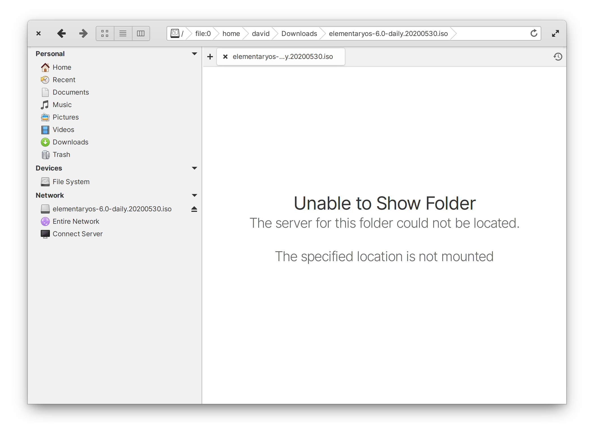594x439 pixels.
Task: Open Trash in the sidebar
Action: click(x=61, y=155)
